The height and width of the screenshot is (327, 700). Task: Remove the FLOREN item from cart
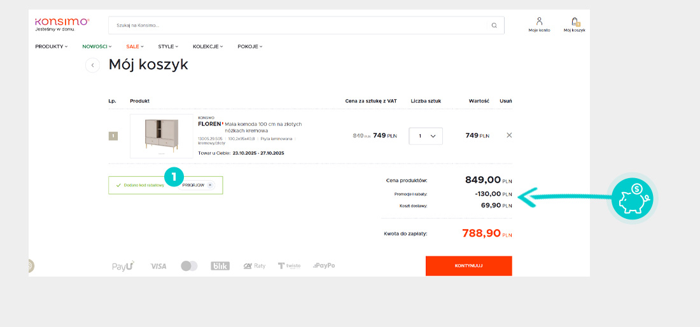click(x=509, y=136)
